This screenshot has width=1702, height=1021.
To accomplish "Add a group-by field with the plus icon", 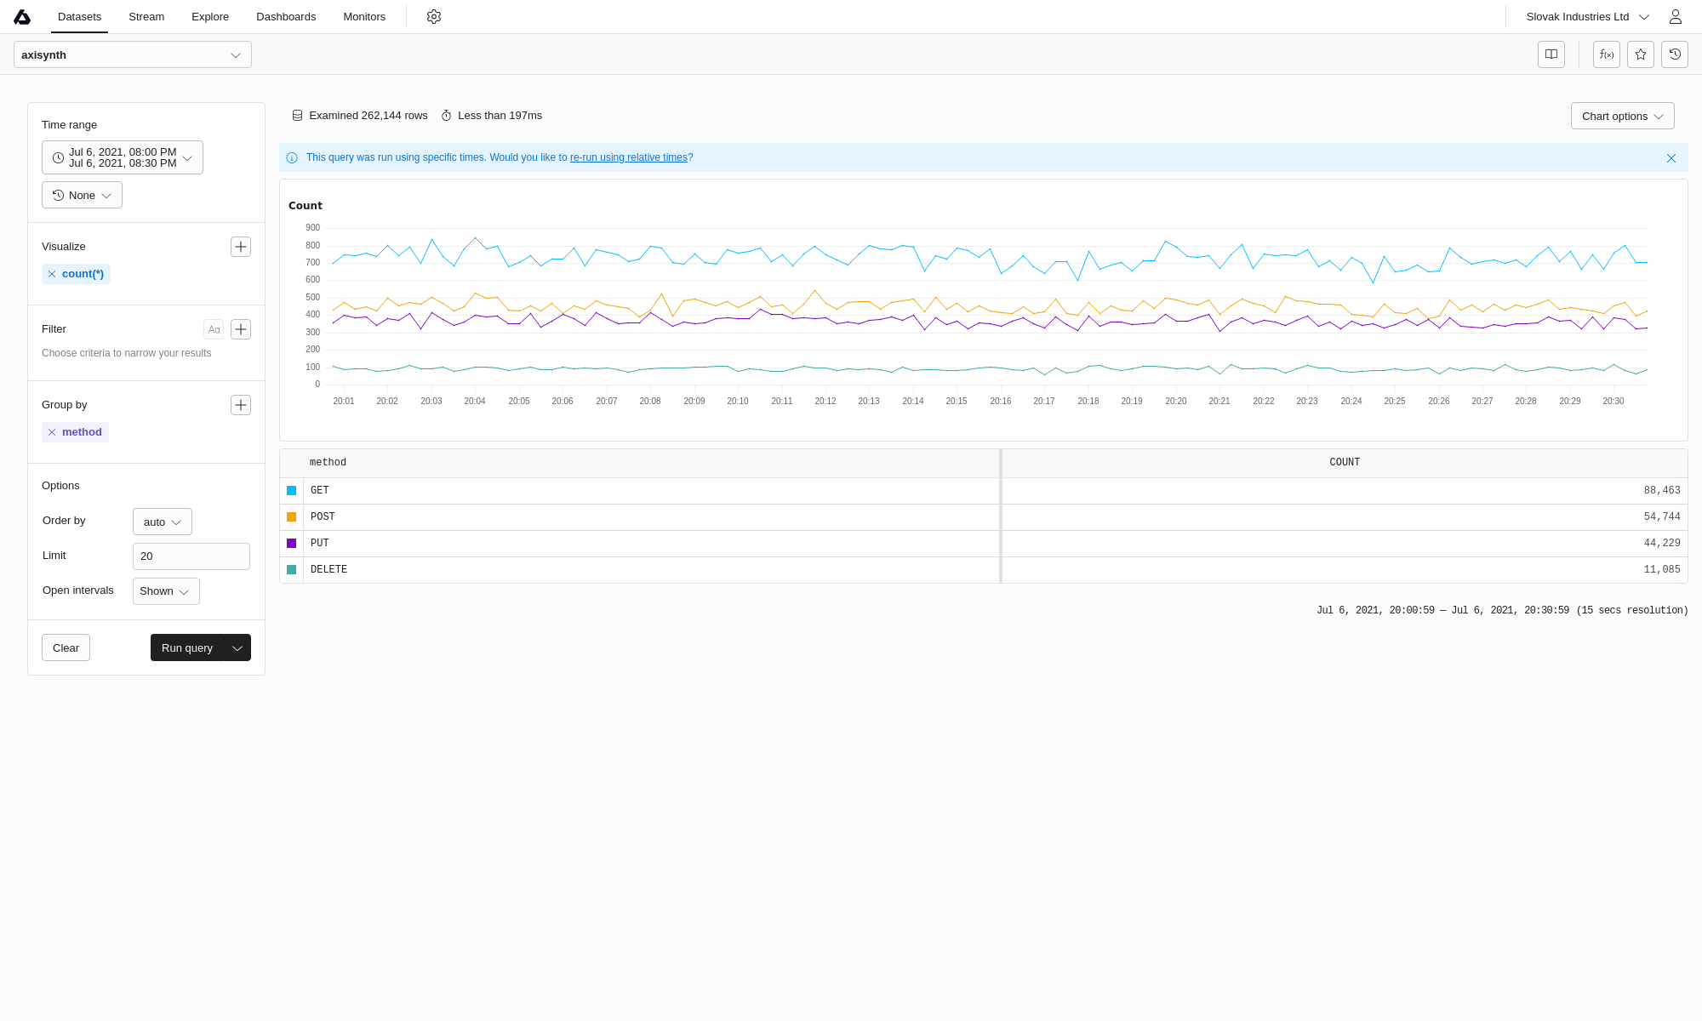I will (241, 405).
